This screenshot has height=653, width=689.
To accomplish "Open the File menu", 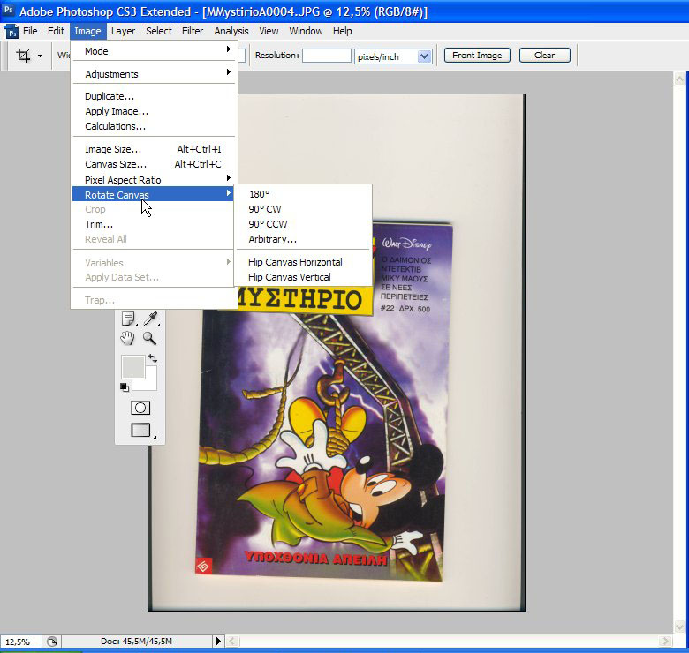I will pyautogui.click(x=30, y=31).
